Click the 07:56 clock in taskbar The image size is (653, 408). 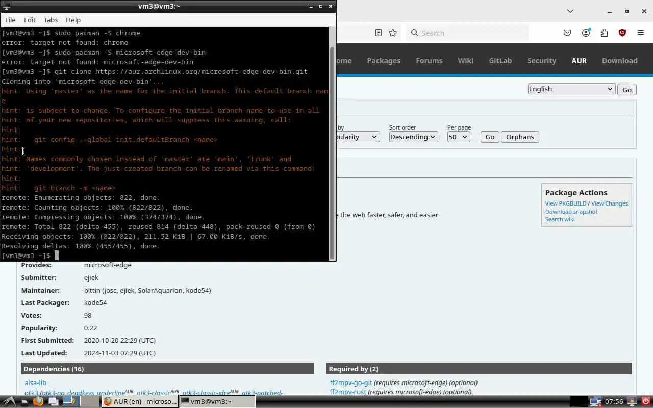tap(614, 402)
